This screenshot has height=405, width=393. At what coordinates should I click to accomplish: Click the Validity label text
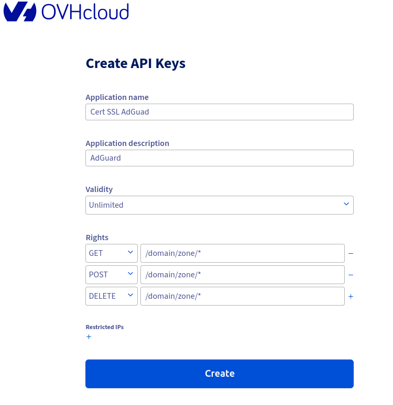(x=99, y=189)
